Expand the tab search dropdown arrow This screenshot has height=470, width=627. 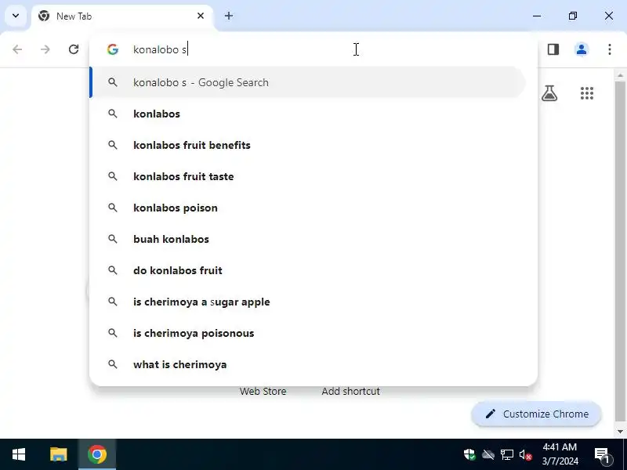[16, 16]
